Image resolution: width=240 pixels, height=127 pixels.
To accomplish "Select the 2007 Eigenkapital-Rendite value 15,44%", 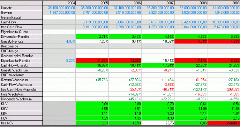I will point(158,61).
